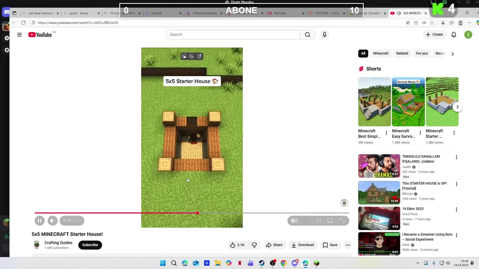Open I Became a Streamer video thumbnail

click(379, 244)
